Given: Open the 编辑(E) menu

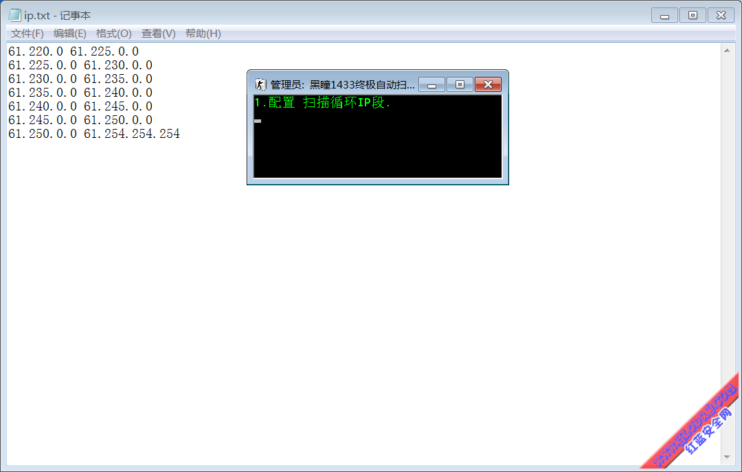Looking at the screenshot, I should (69, 34).
